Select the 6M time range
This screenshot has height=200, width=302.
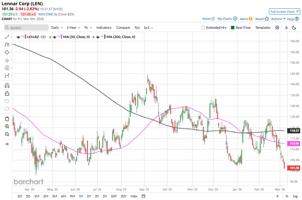[63, 196]
